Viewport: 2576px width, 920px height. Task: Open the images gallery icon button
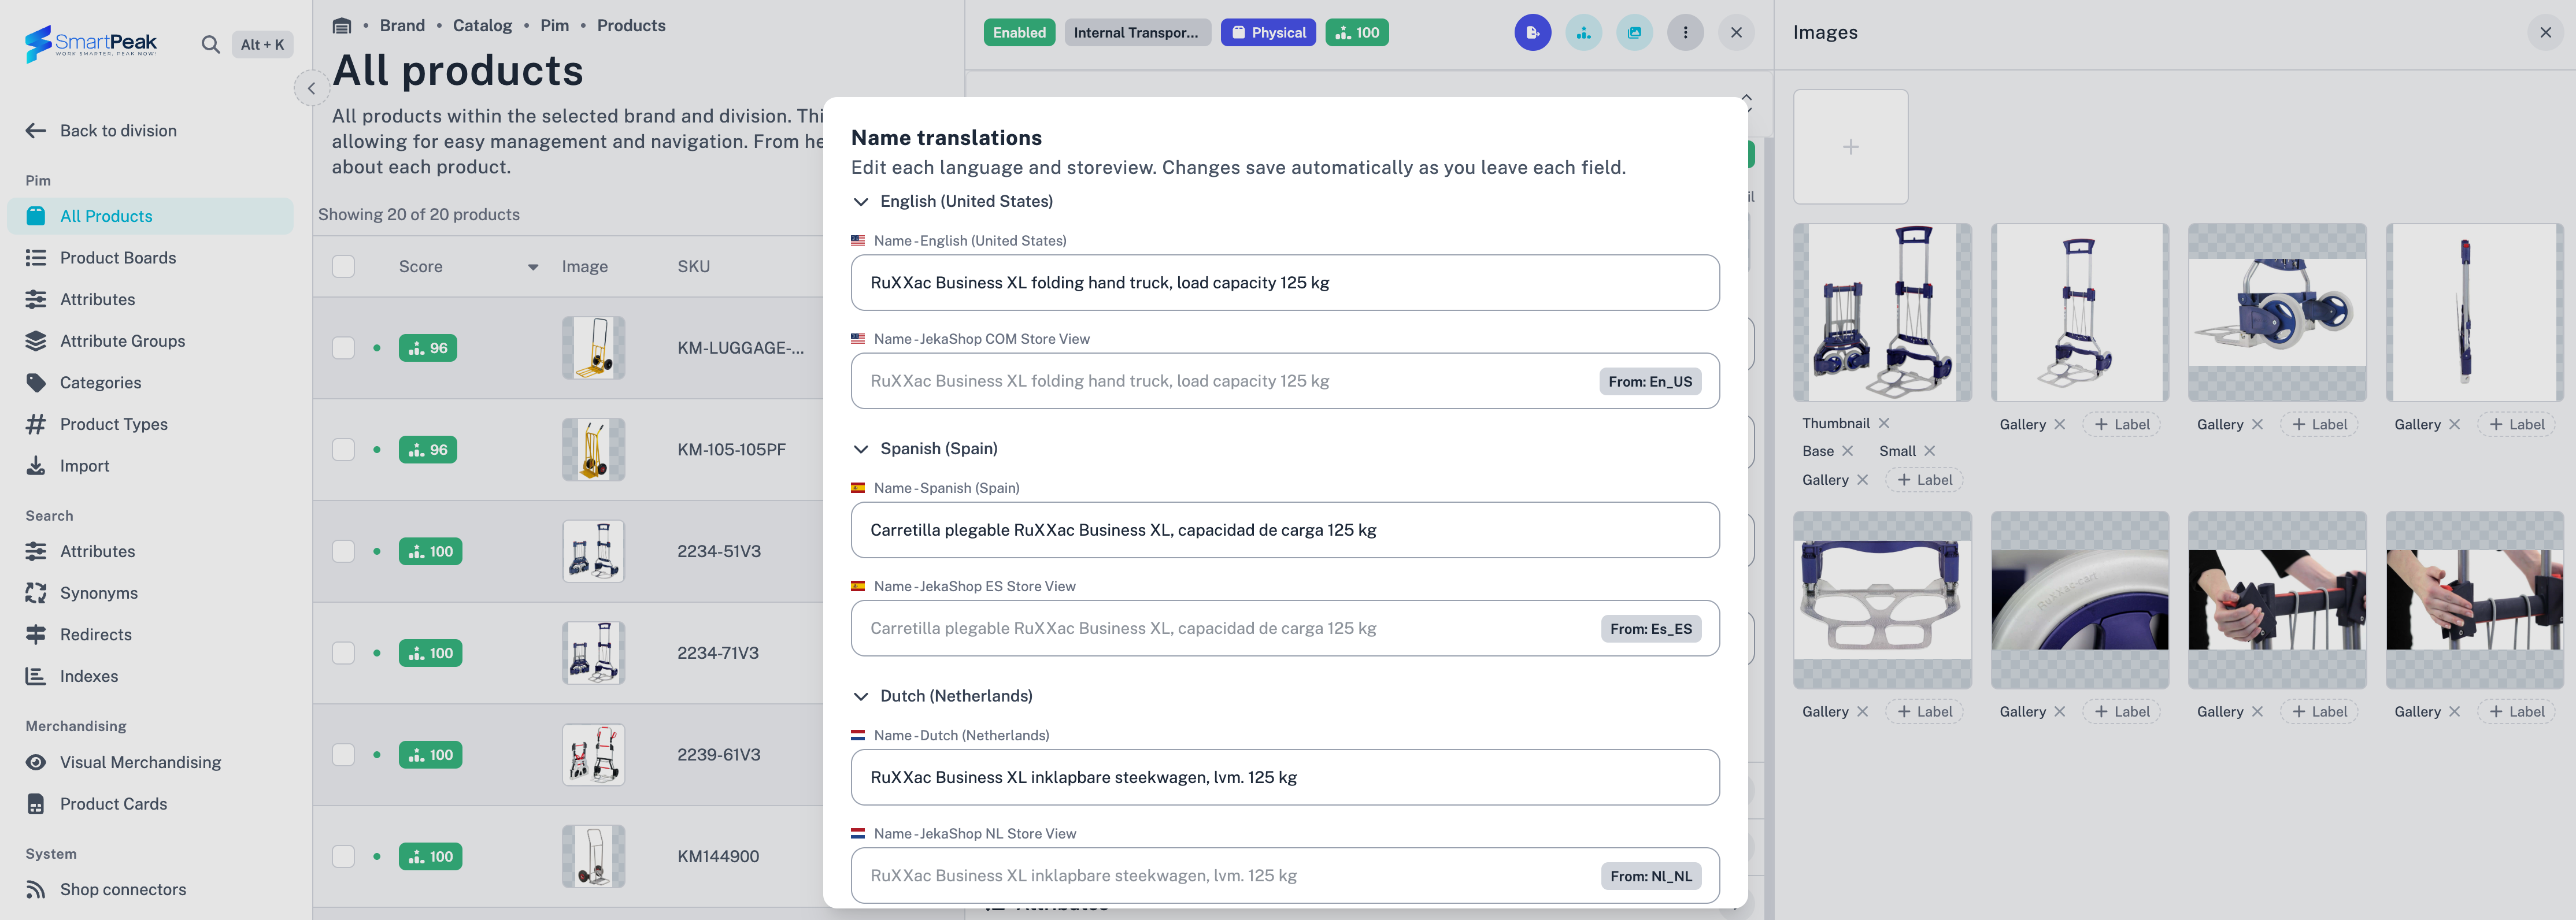pyautogui.click(x=1634, y=32)
